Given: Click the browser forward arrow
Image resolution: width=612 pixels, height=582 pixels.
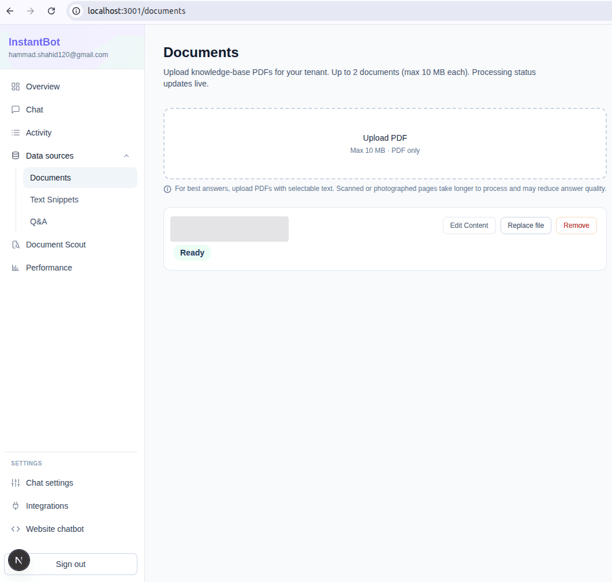Looking at the screenshot, I should tap(31, 11).
